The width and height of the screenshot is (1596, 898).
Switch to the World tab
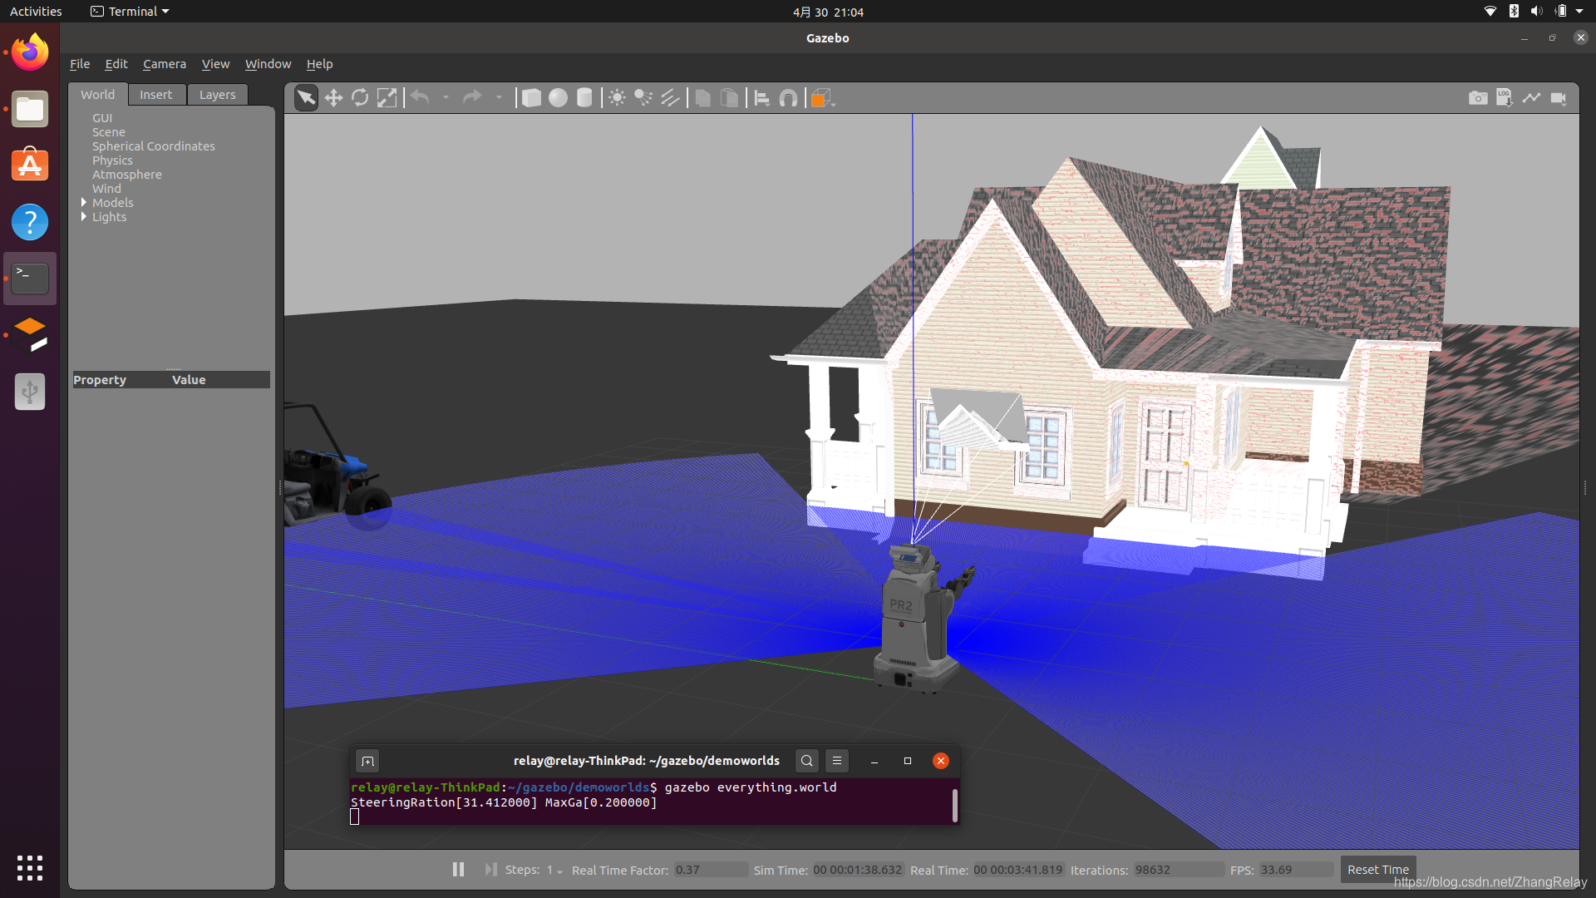pos(98,95)
